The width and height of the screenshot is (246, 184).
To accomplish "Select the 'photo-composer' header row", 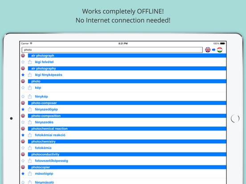I will [127, 103].
